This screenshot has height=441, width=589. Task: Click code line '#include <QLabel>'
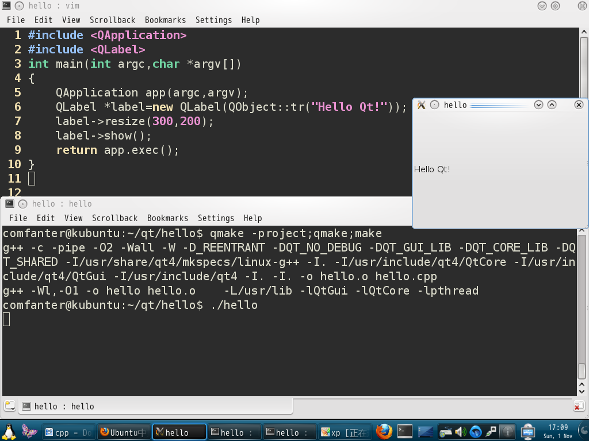coord(86,49)
